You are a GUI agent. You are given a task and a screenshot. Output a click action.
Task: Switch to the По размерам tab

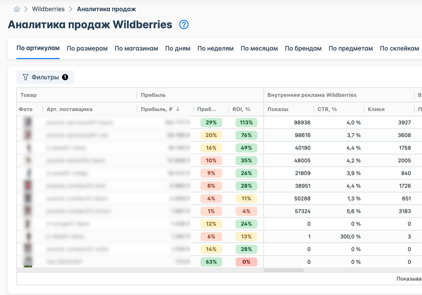tap(87, 48)
